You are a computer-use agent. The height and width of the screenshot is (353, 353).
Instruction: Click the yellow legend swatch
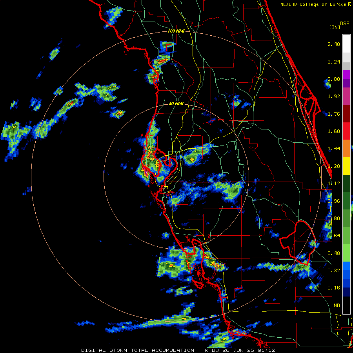tap(346, 166)
